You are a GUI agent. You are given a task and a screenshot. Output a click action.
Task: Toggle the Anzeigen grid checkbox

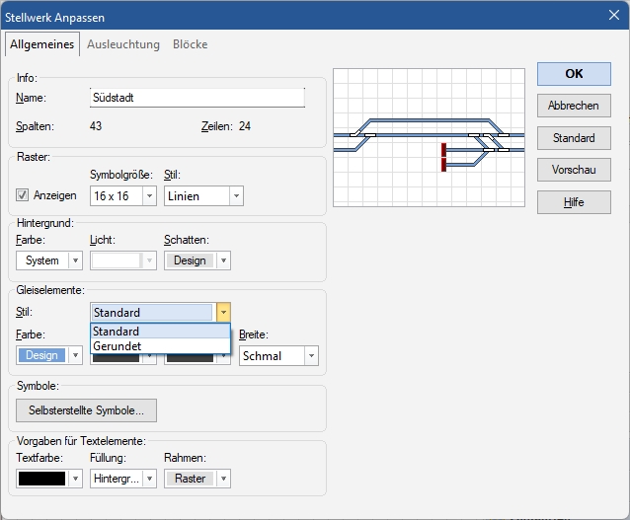pos(23,195)
